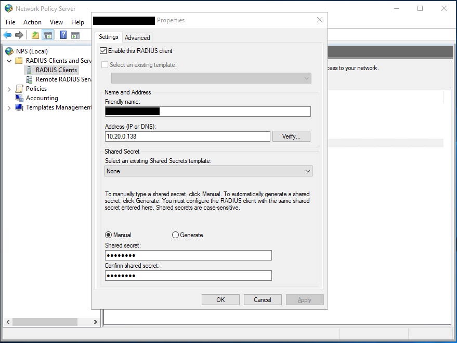Select the RADIUS Clients server icon
Image resolution: width=457 pixels, height=343 pixels.
(29, 70)
